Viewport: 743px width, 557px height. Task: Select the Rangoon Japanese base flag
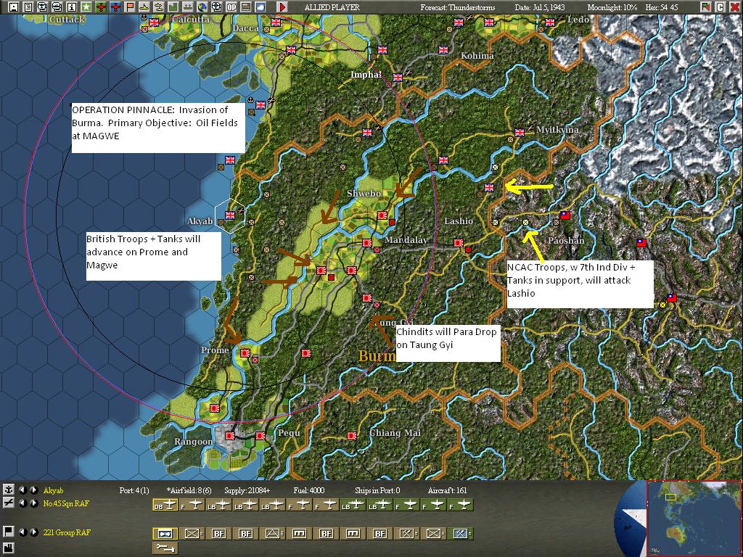(x=230, y=435)
